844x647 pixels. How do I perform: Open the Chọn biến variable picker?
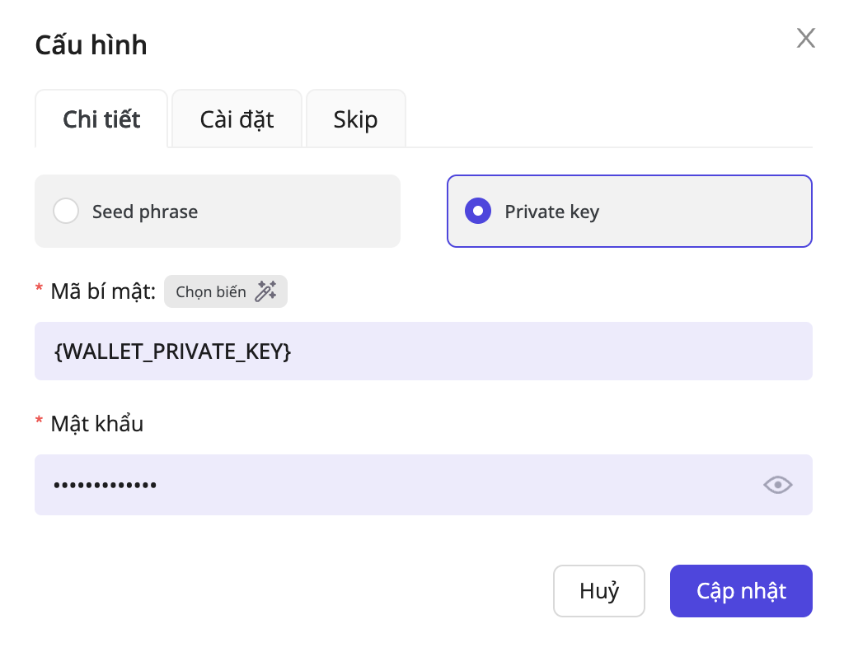(211, 291)
